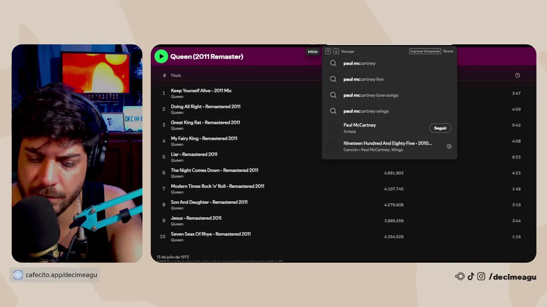Click the play count 3.889.259
The width and height of the screenshot is (547, 307).
point(394,221)
